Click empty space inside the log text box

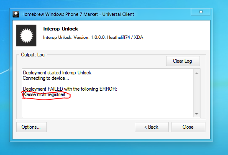[x=108, y=107]
